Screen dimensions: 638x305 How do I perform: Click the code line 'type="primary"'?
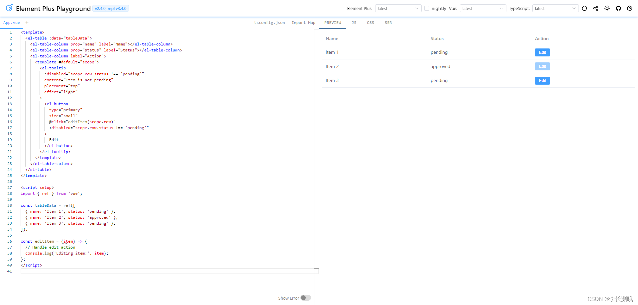[66, 110]
